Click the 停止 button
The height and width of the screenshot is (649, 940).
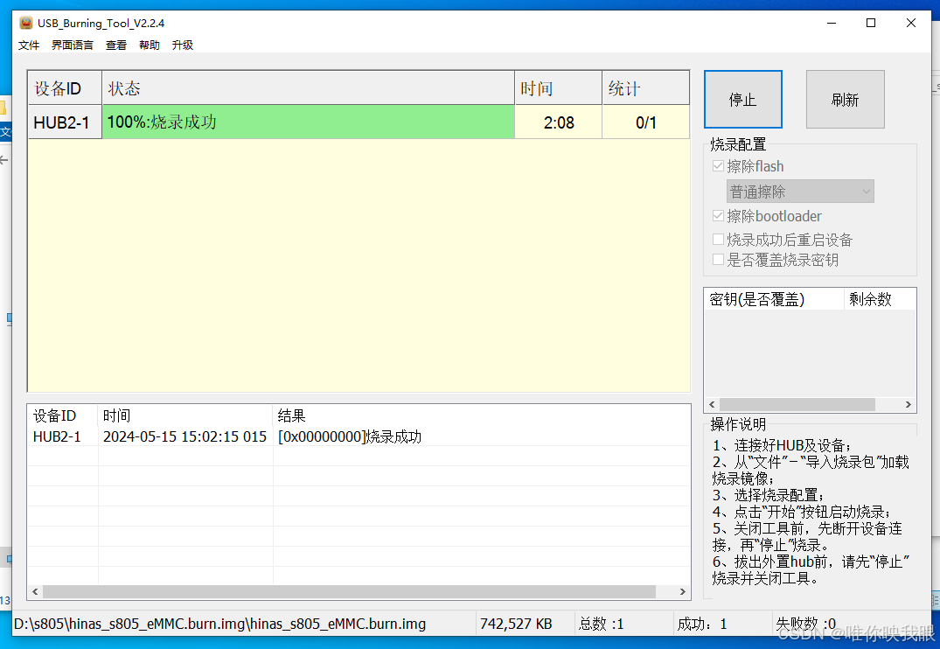pyautogui.click(x=742, y=100)
